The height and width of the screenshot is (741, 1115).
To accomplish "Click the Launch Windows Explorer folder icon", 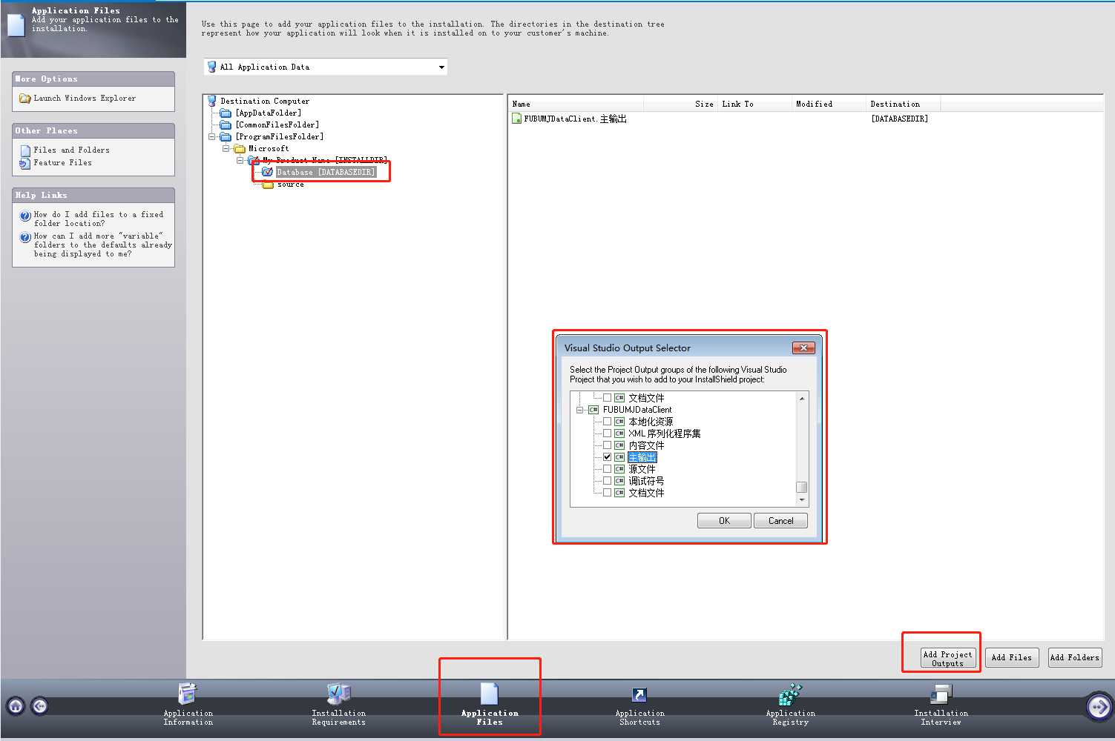I will coord(25,98).
